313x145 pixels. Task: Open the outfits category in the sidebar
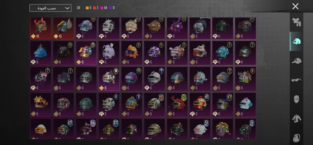pos(296,22)
